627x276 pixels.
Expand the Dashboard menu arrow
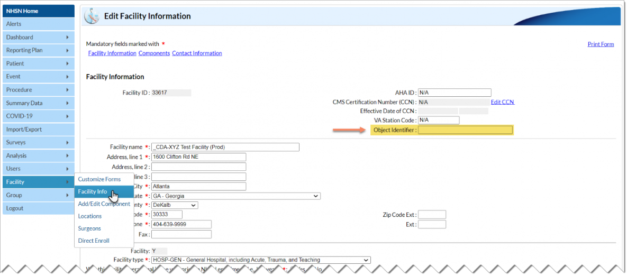(67, 38)
